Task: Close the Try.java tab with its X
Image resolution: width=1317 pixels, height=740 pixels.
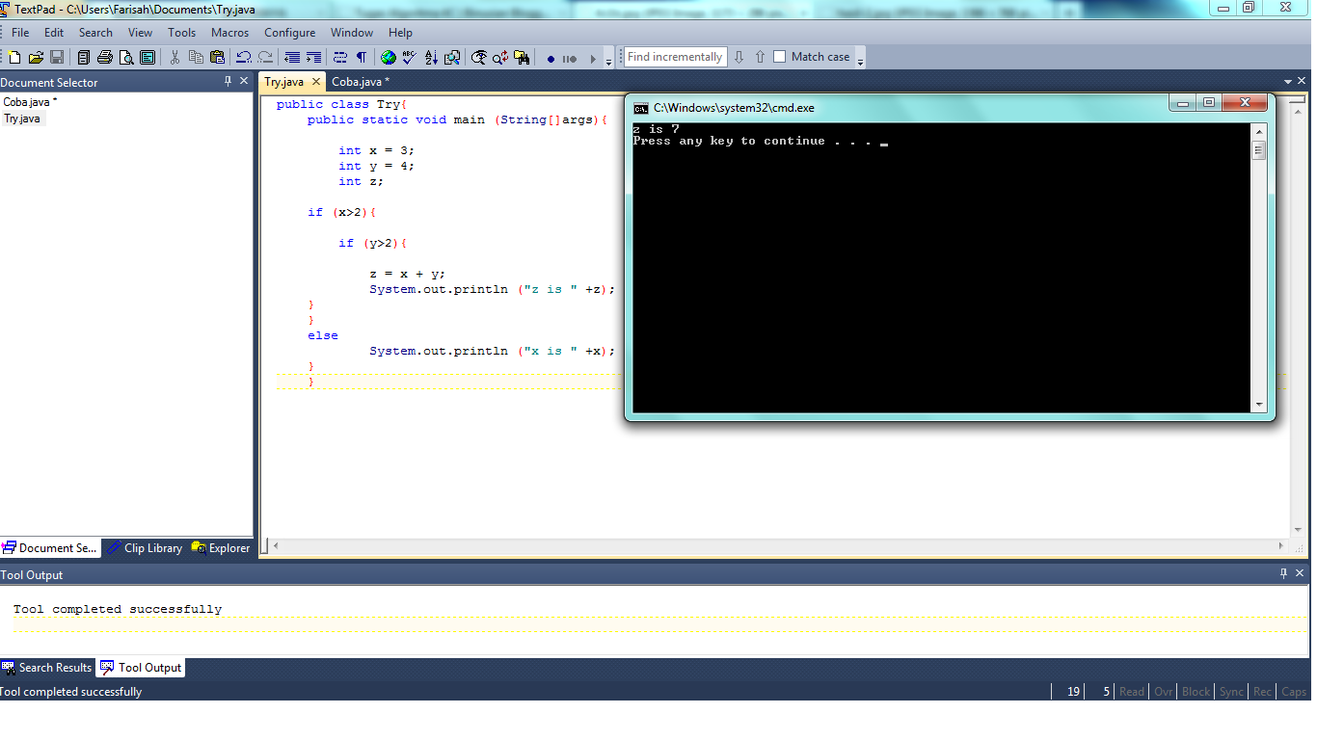Action: [315, 82]
